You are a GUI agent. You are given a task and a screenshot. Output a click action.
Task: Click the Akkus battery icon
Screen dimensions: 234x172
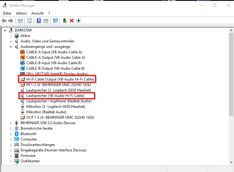point(17,36)
